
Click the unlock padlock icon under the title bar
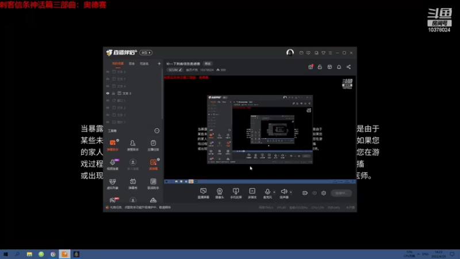click(320, 67)
